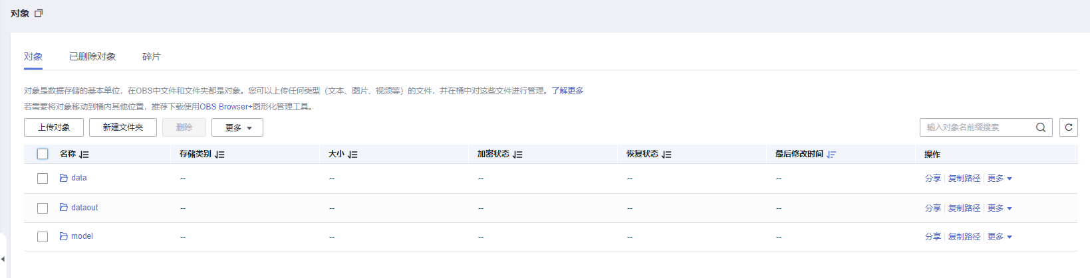
Task: Select the dataout folder checkbox
Action: pos(43,208)
